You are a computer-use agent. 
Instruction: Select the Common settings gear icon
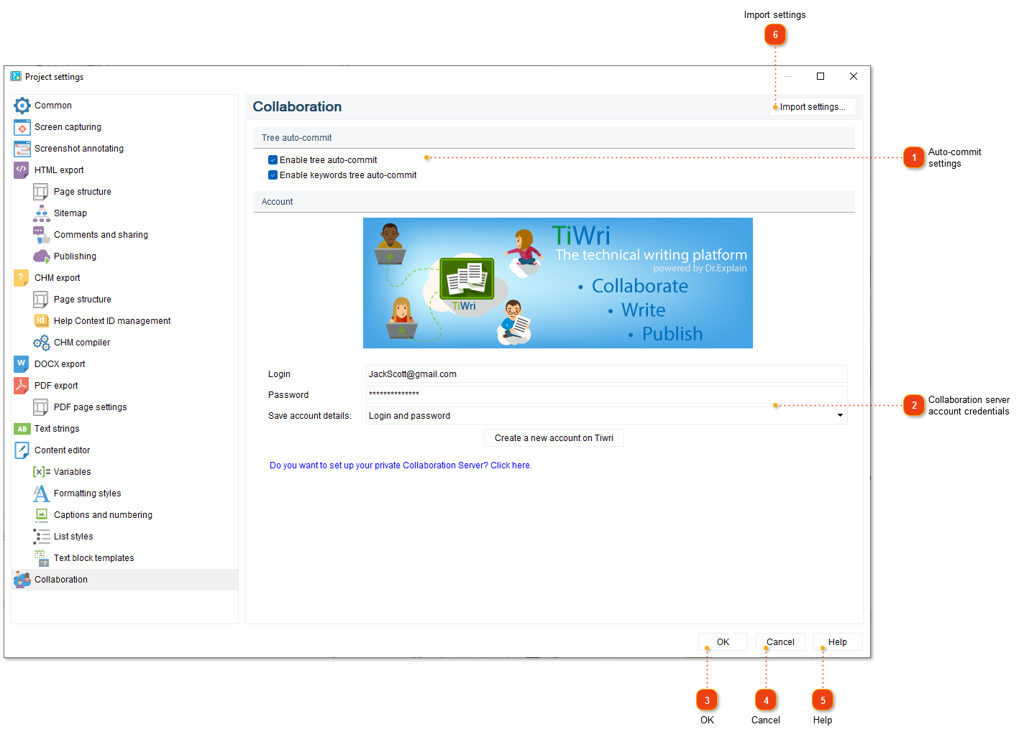(22, 105)
